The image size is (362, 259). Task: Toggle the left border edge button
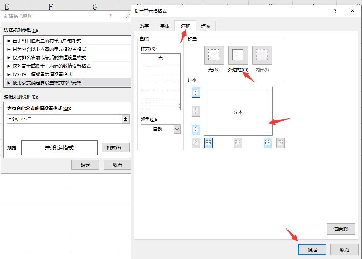[208, 142]
